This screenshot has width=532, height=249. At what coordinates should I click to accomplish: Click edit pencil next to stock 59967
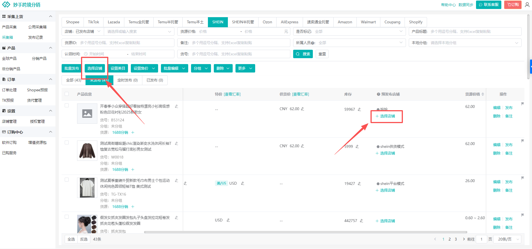[359, 110]
